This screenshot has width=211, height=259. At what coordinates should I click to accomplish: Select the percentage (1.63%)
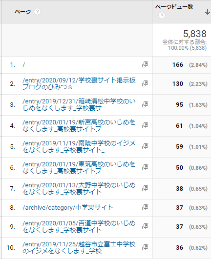(x=198, y=105)
